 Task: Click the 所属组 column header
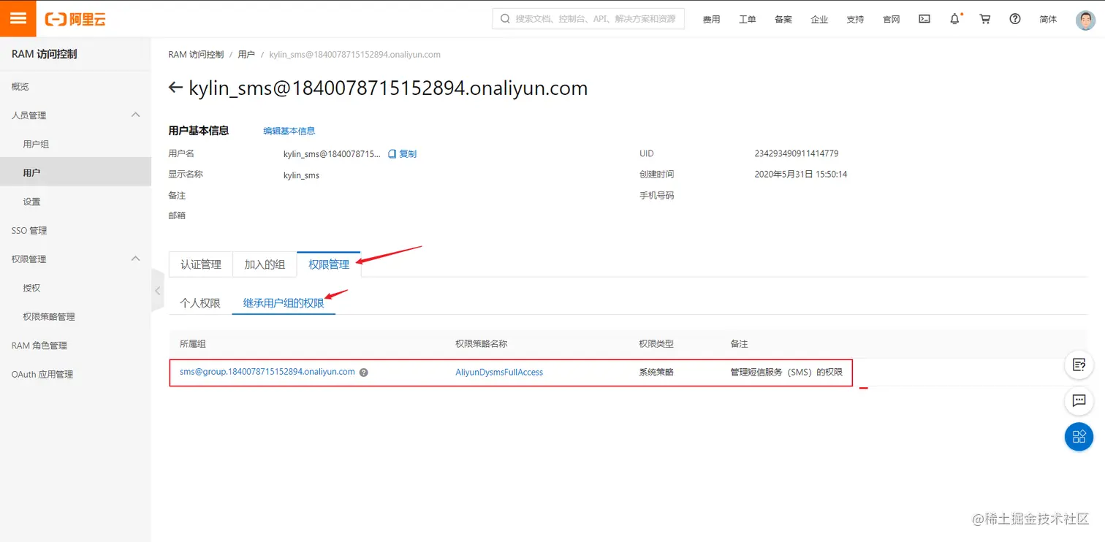pos(193,344)
